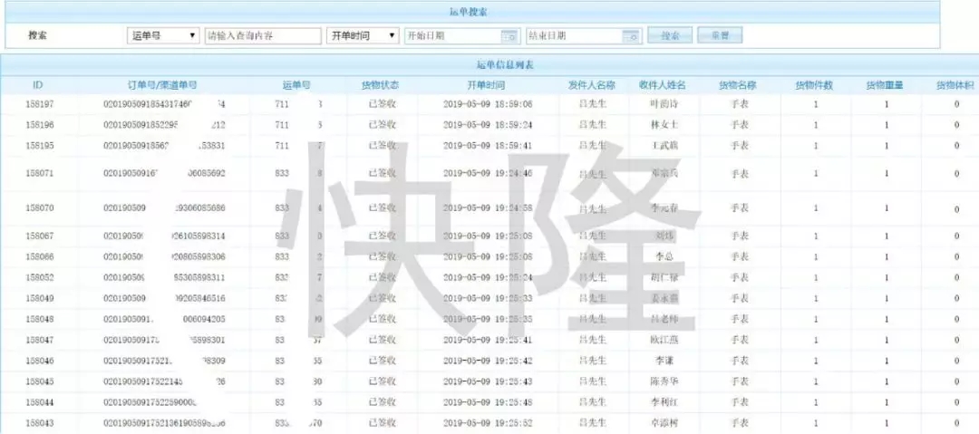Select the row with recipient 陈秀华
This screenshot has height=434, width=979.
pos(489,381)
